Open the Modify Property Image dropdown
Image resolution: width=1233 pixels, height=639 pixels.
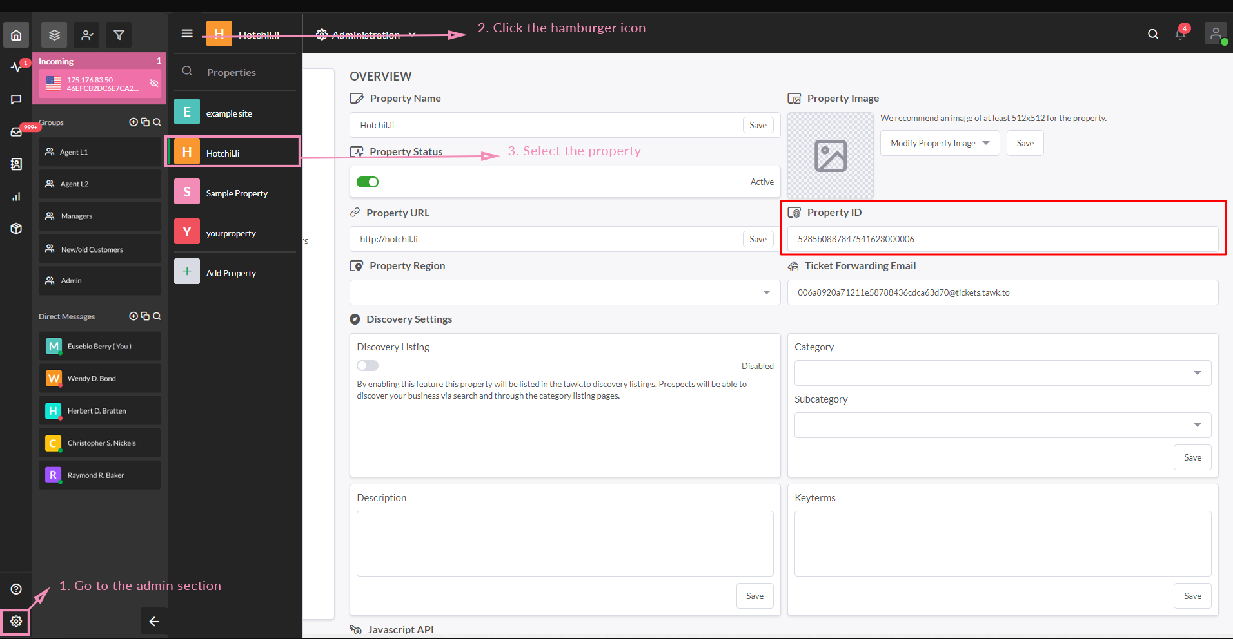tap(940, 143)
